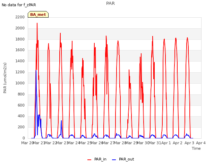Image resolution: width=222 pixels, height=166 pixels.
Task: Click the Apr 1 PAR_in peak
Action: pyautogui.click(x=164, y=39)
